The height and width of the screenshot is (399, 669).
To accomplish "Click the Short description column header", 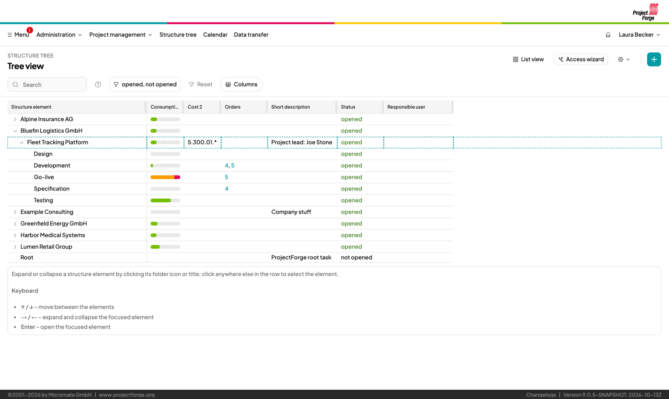I will click(x=301, y=107).
